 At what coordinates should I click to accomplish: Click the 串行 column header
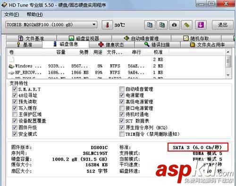(x=136, y=52)
